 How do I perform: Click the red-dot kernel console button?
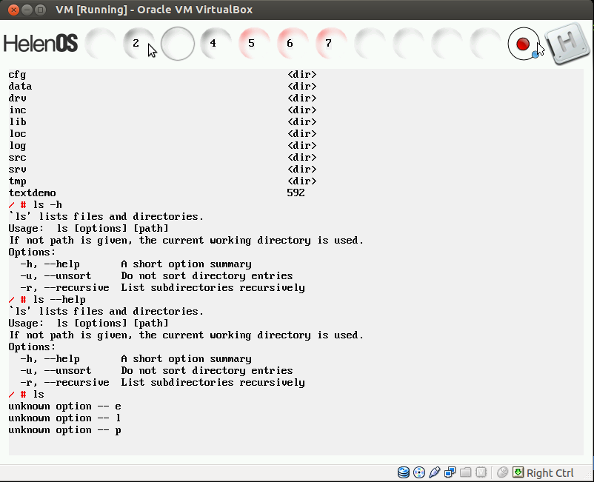[x=523, y=44]
